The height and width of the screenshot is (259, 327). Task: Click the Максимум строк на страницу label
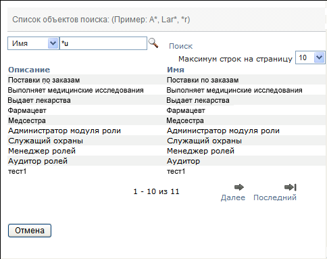[x=235, y=59]
